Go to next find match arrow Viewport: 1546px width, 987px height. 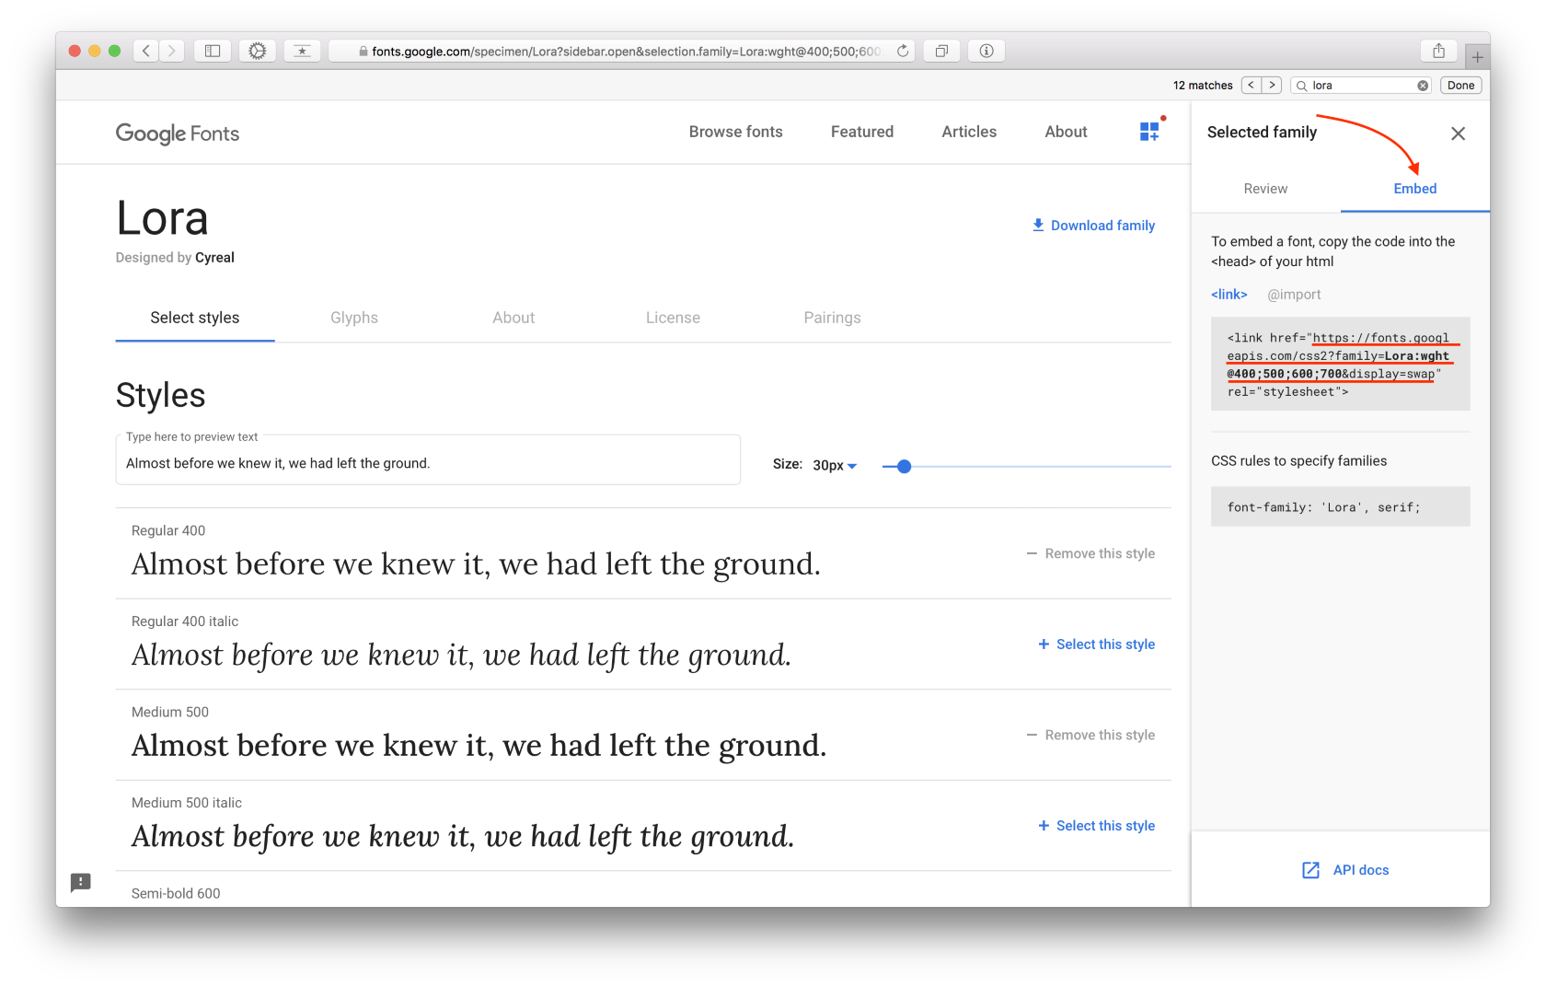pos(1272,86)
